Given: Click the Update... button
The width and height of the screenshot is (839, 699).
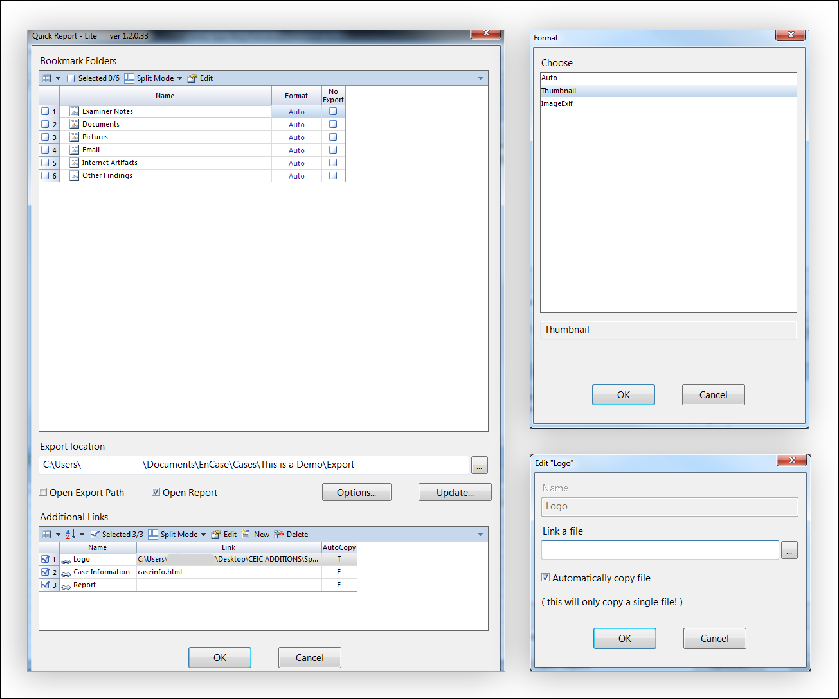Looking at the screenshot, I should tap(455, 493).
